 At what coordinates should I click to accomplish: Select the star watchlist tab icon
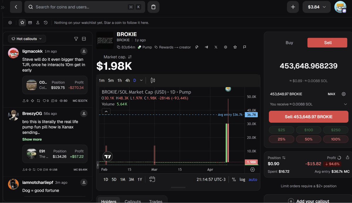tap(22, 23)
